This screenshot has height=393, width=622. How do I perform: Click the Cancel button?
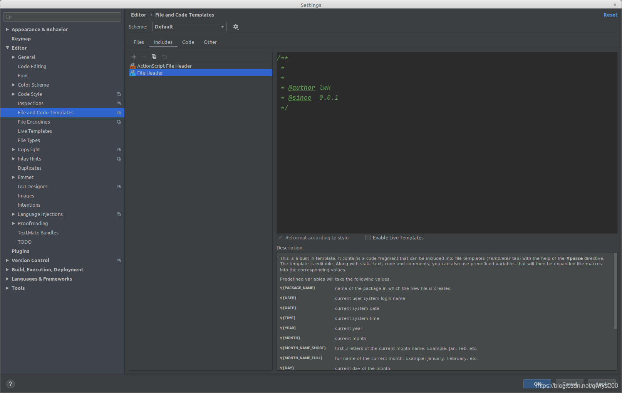click(x=569, y=384)
